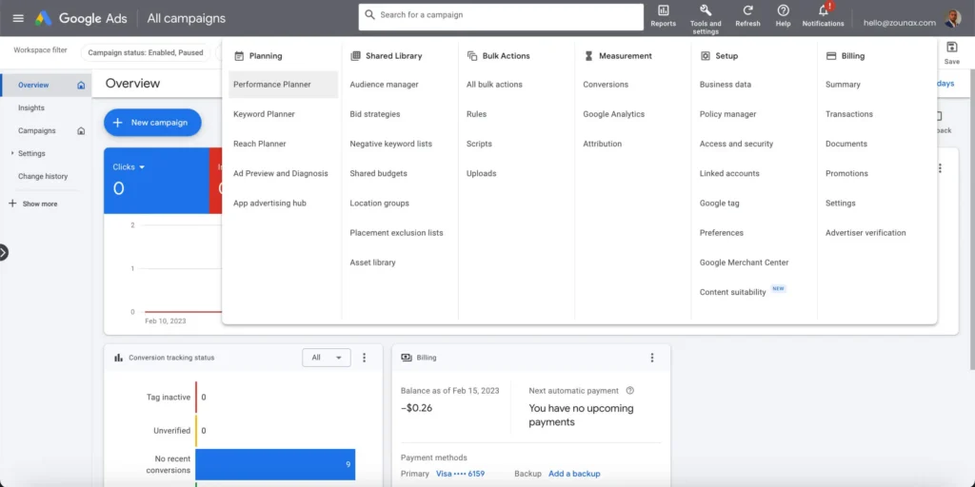
Task: Open Location groups
Action: (379, 204)
